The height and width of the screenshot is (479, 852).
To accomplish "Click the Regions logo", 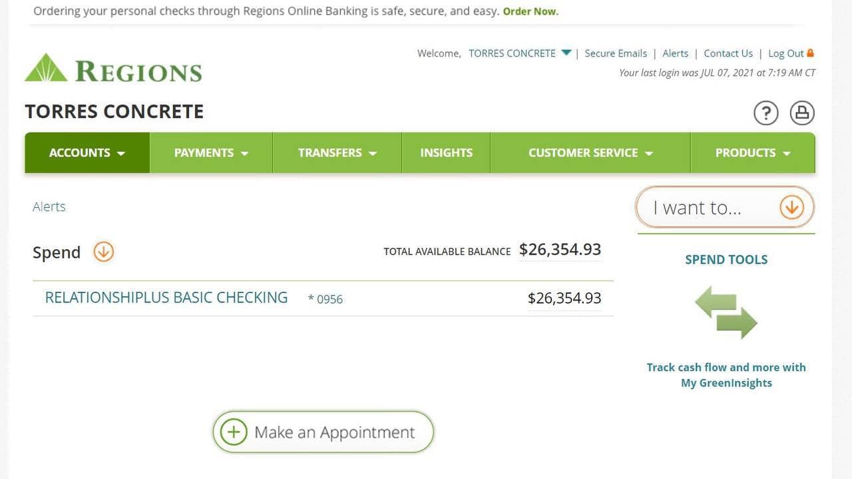I will tap(113, 69).
